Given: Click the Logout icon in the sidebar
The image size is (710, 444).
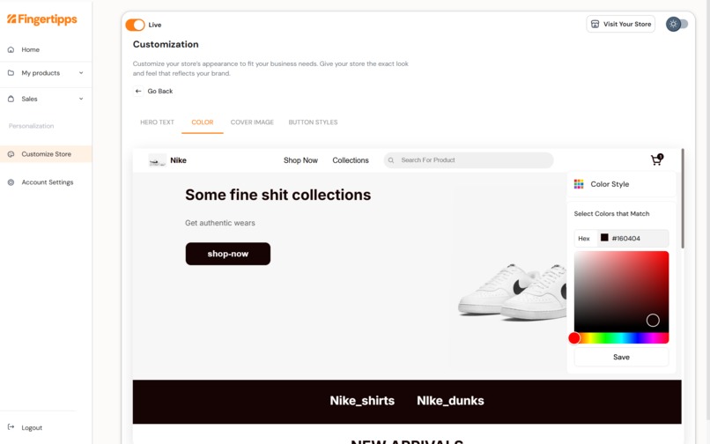Looking at the screenshot, I should click(11, 426).
